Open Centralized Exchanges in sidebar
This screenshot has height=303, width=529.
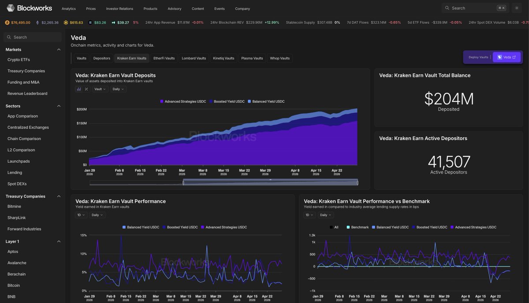coord(28,127)
